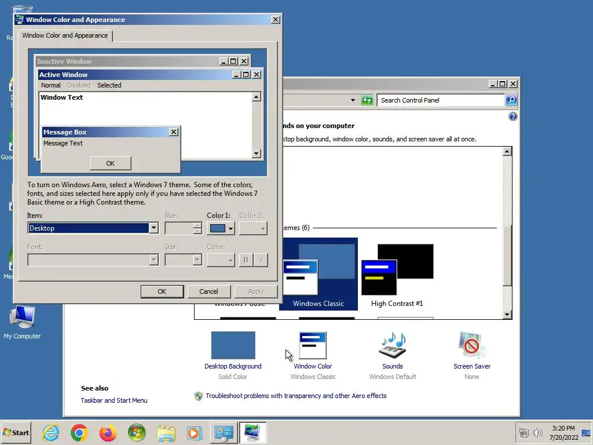Image resolution: width=593 pixels, height=445 pixels.
Task: Click the green refresh address button
Action: (x=367, y=100)
